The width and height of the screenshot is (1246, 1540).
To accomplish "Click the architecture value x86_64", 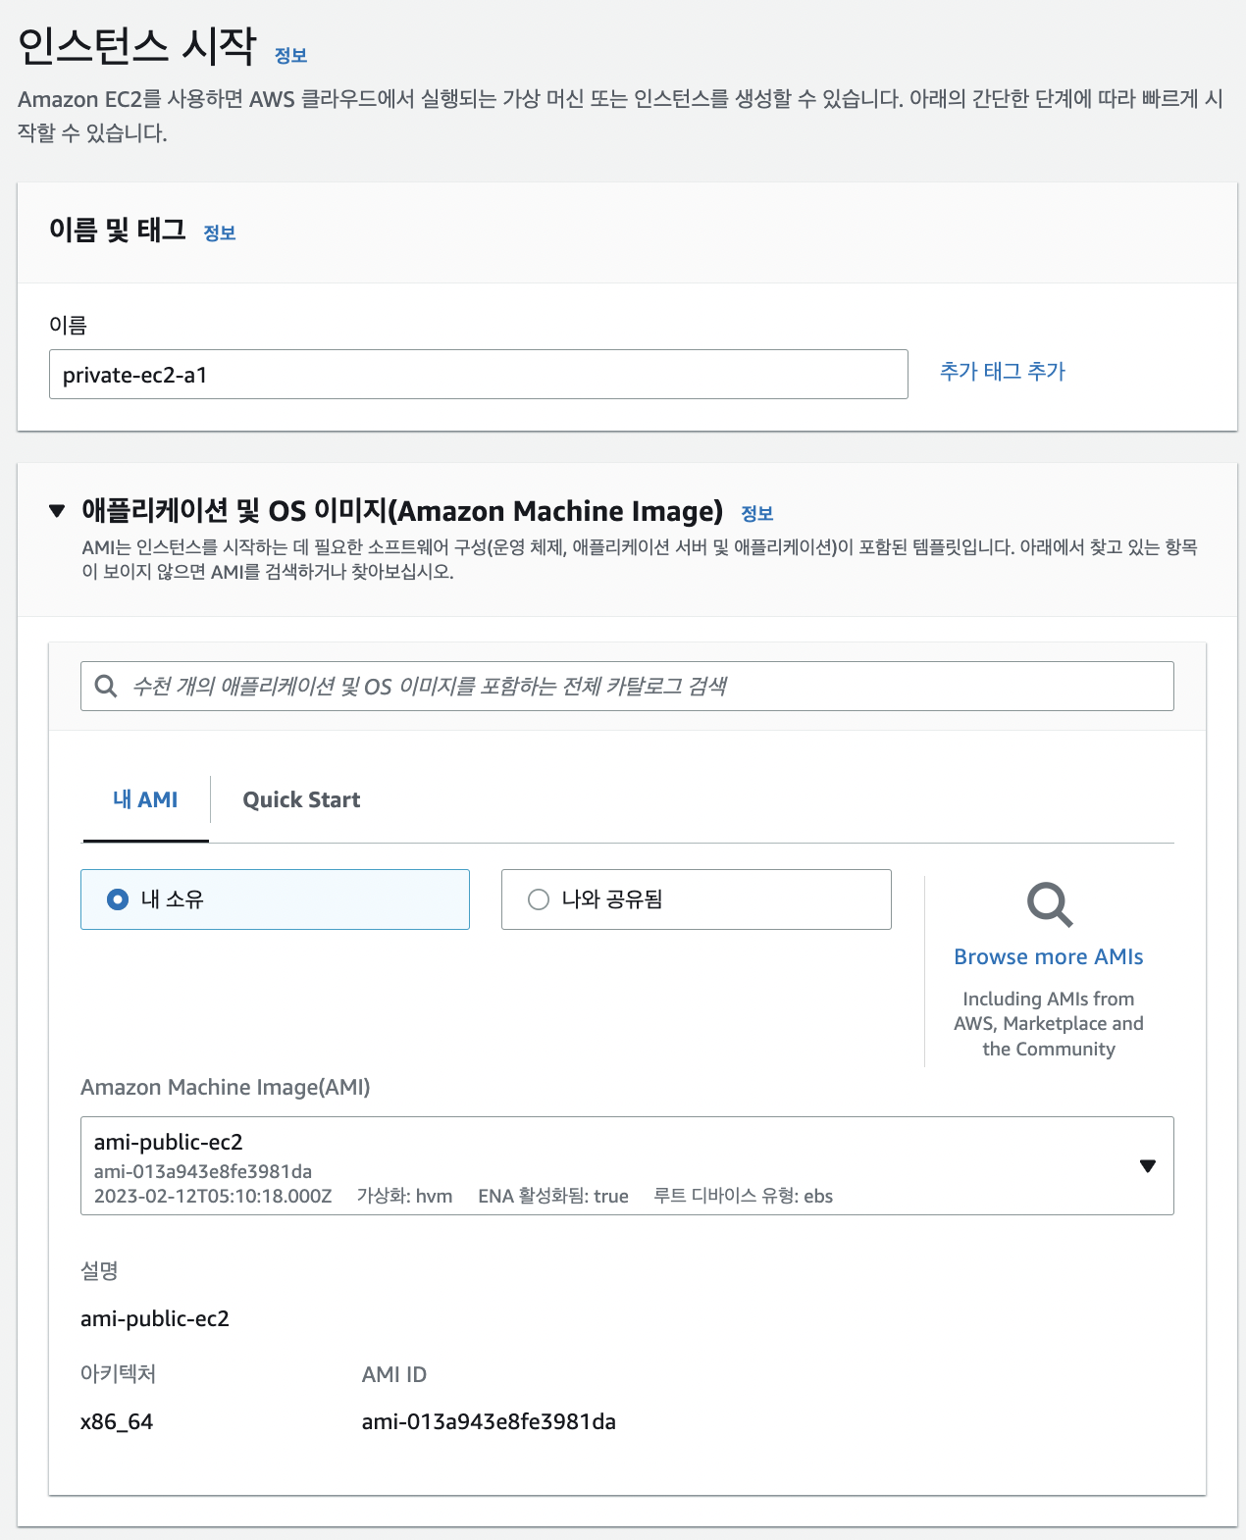I will coord(117,1421).
